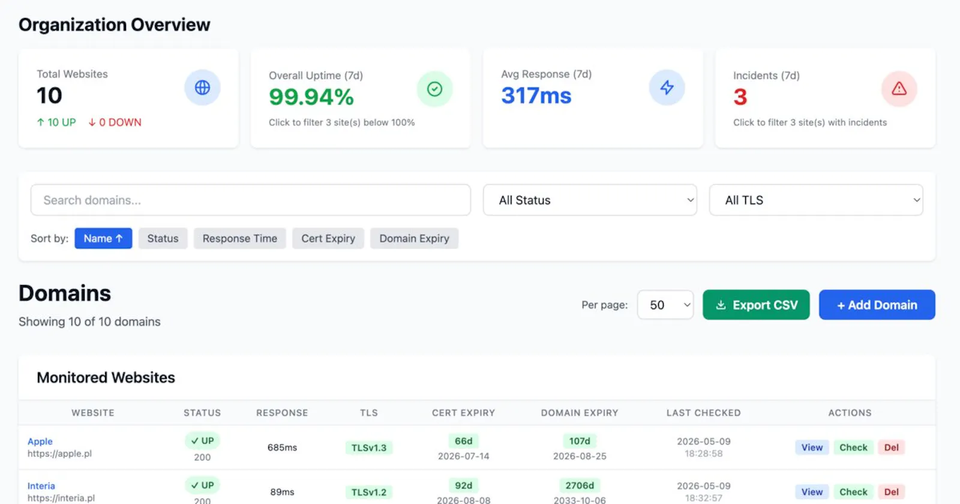Click the https://apple.pl URL text
This screenshot has height=504, width=960.
click(x=59, y=454)
